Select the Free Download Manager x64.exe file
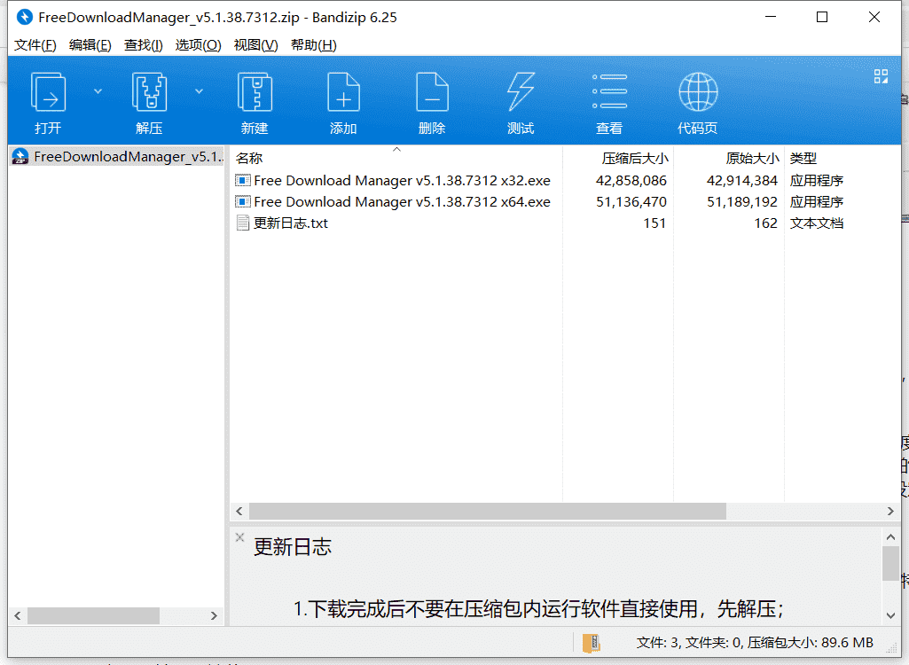This screenshot has width=909, height=665. (402, 202)
